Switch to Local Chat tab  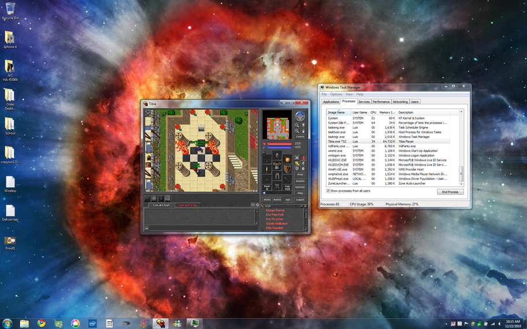[162, 205]
